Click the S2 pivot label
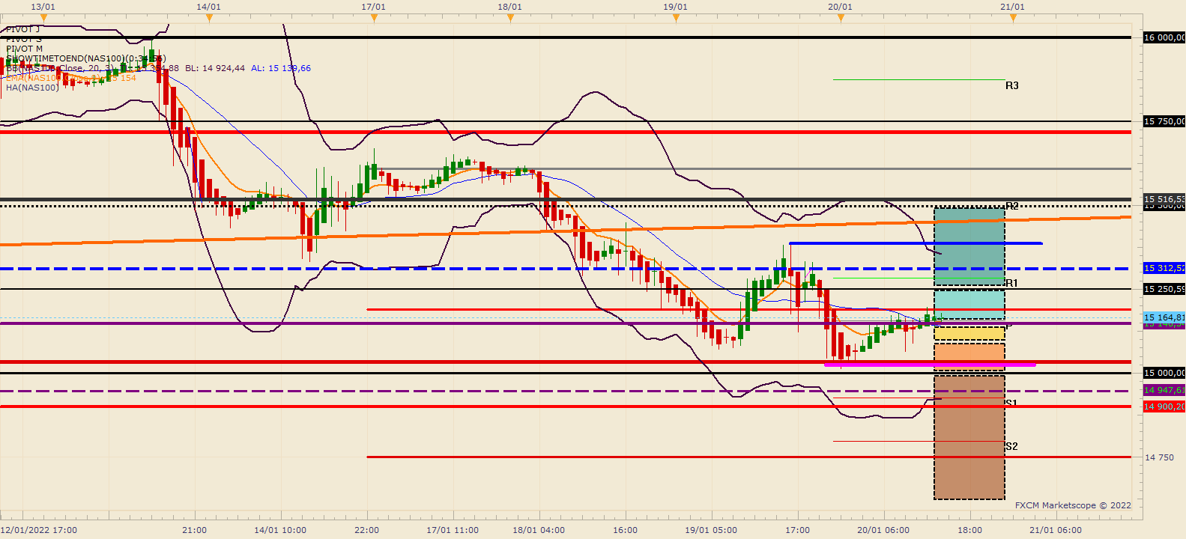The height and width of the screenshot is (539, 1186). pos(1011,446)
